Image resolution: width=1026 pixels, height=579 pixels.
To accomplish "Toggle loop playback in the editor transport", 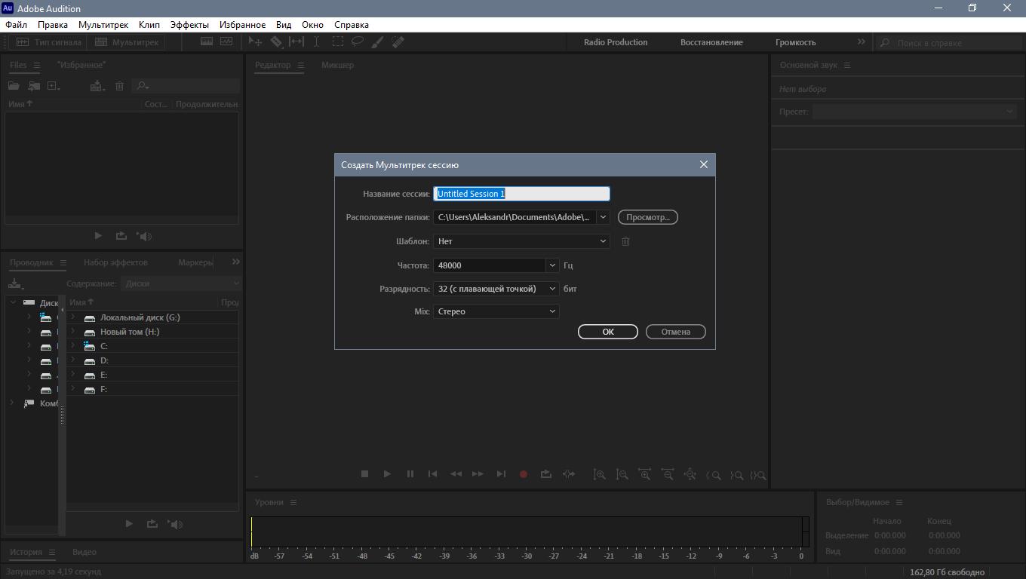I will [545, 474].
